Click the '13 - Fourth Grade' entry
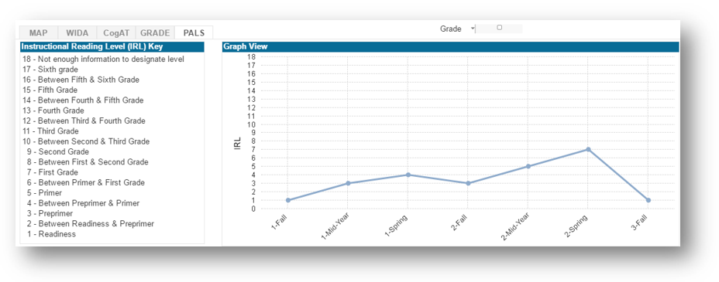 (53, 110)
